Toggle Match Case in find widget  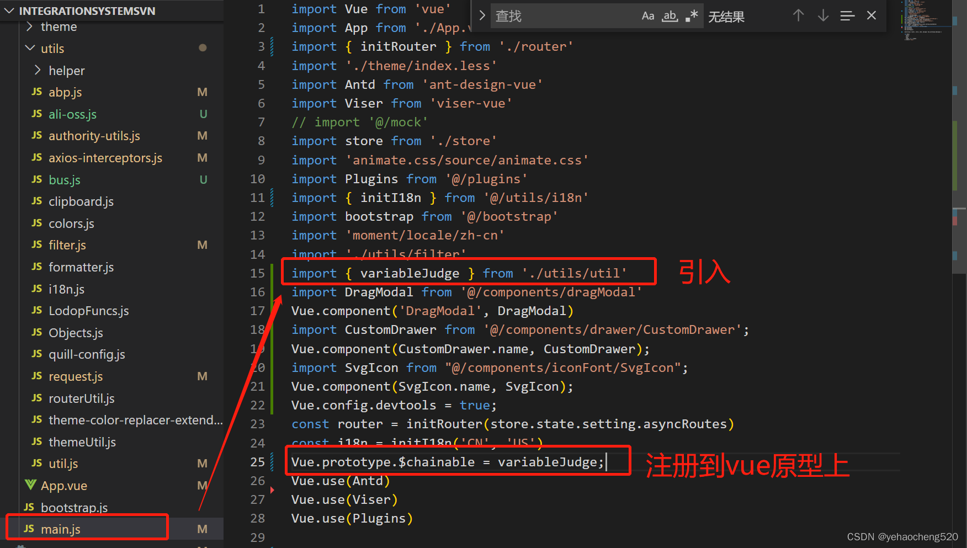click(x=648, y=16)
